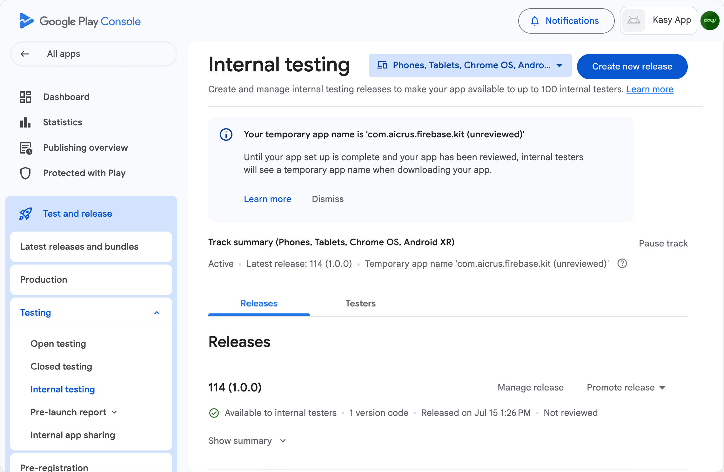Click the Android app icon beside Kasy App
Screen dimensions: 724x472
click(x=634, y=21)
